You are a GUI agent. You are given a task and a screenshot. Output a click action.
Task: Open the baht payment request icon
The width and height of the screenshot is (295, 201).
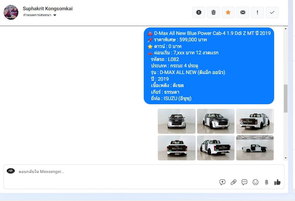[x=266, y=182]
